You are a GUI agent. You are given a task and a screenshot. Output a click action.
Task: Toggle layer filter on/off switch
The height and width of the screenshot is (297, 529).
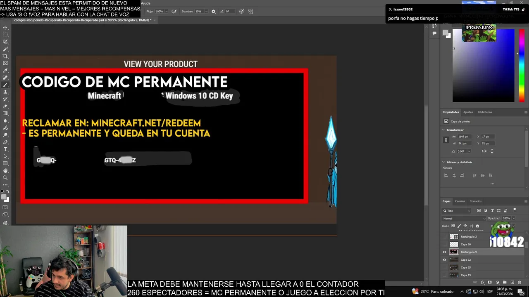(515, 210)
